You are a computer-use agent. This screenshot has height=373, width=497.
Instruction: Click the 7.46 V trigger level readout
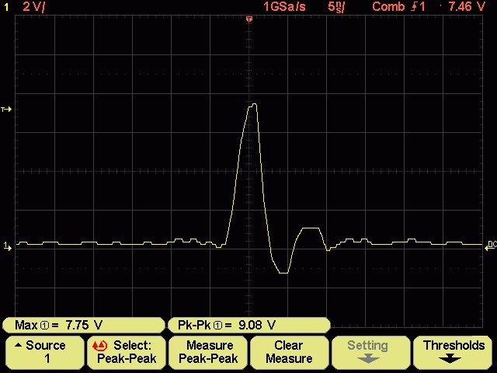click(467, 7)
